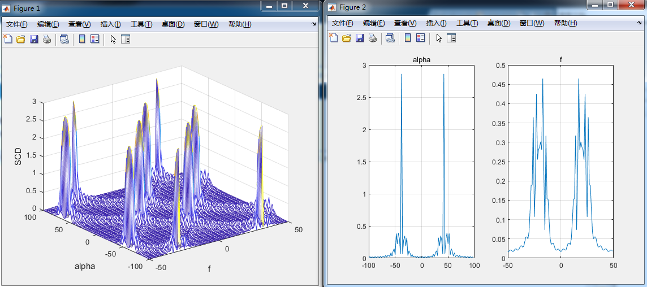The height and width of the screenshot is (287, 647).
Task: Open 查看(V) menu in Figure 1
Action: [x=80, y=24]
